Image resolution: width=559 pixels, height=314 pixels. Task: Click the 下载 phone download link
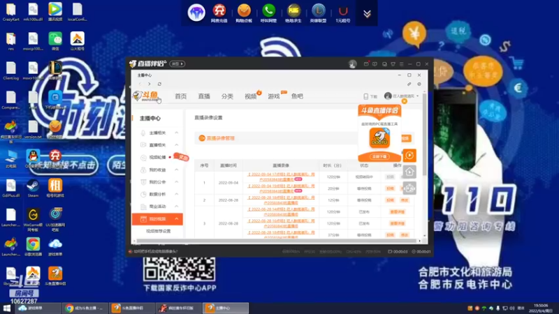(x=370, y=96)
